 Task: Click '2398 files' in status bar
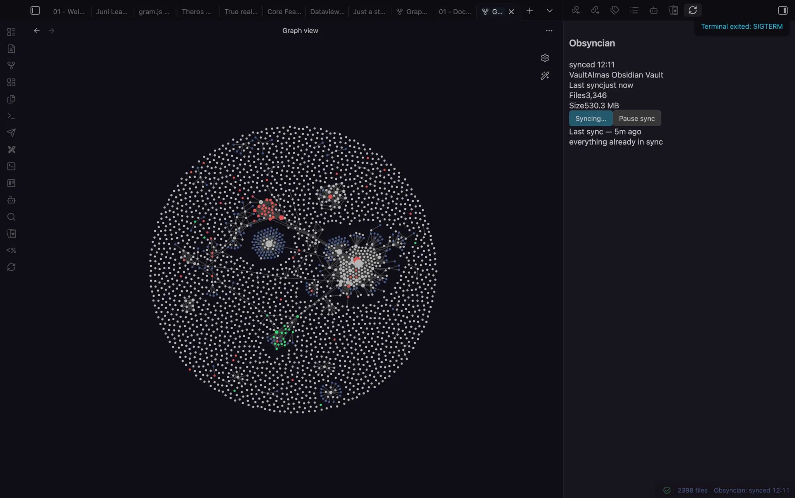tap(693, 490)
